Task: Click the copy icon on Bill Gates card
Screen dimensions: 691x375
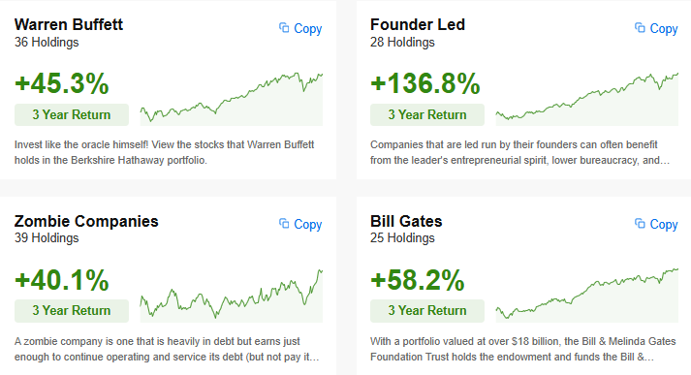Action: click(x=640, y=224)
